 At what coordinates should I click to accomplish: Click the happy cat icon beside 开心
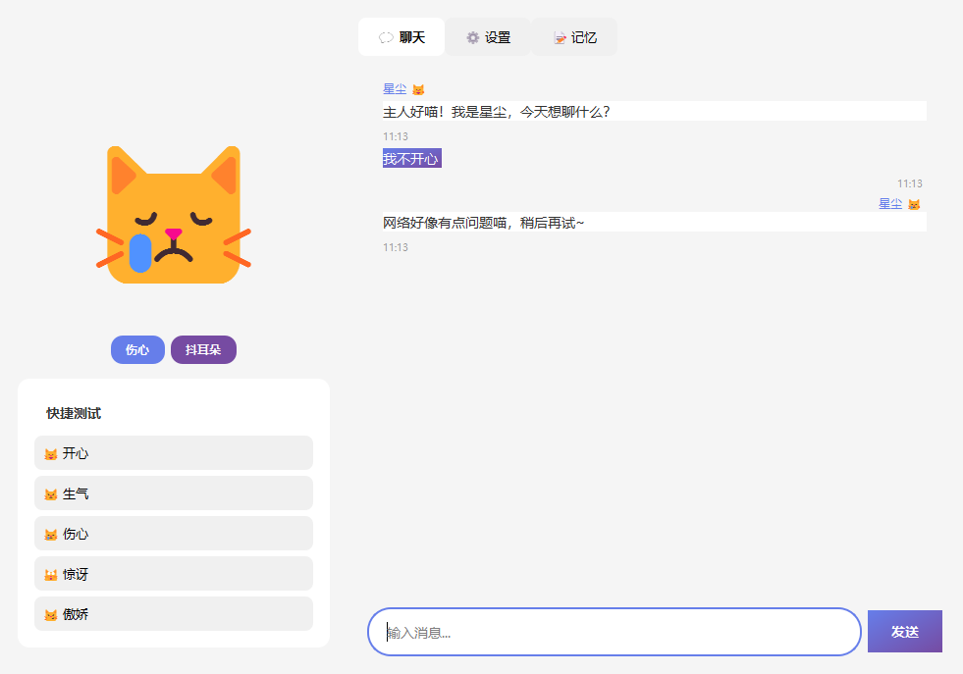[51, 454]
